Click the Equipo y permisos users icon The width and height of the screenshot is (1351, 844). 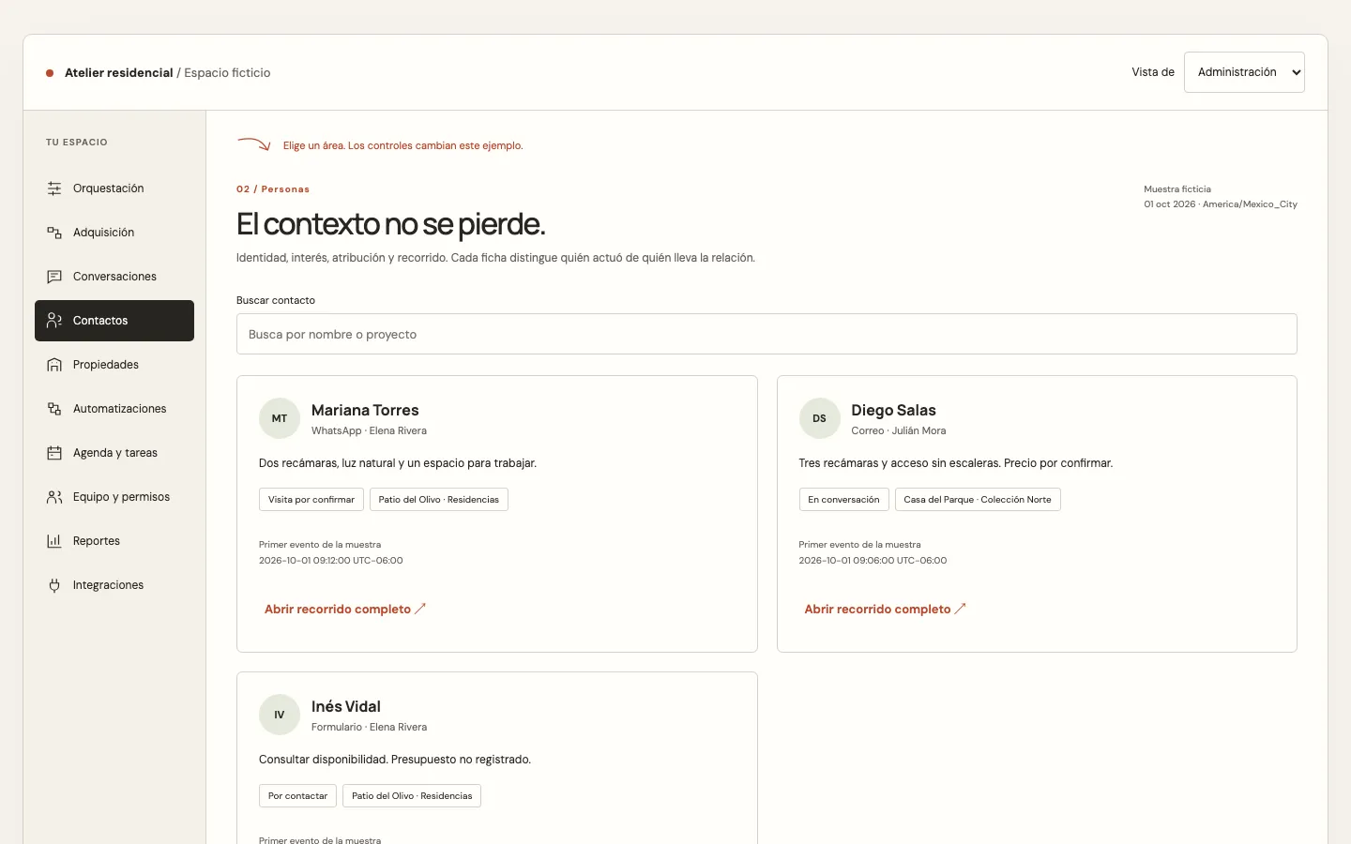(54, 497)
